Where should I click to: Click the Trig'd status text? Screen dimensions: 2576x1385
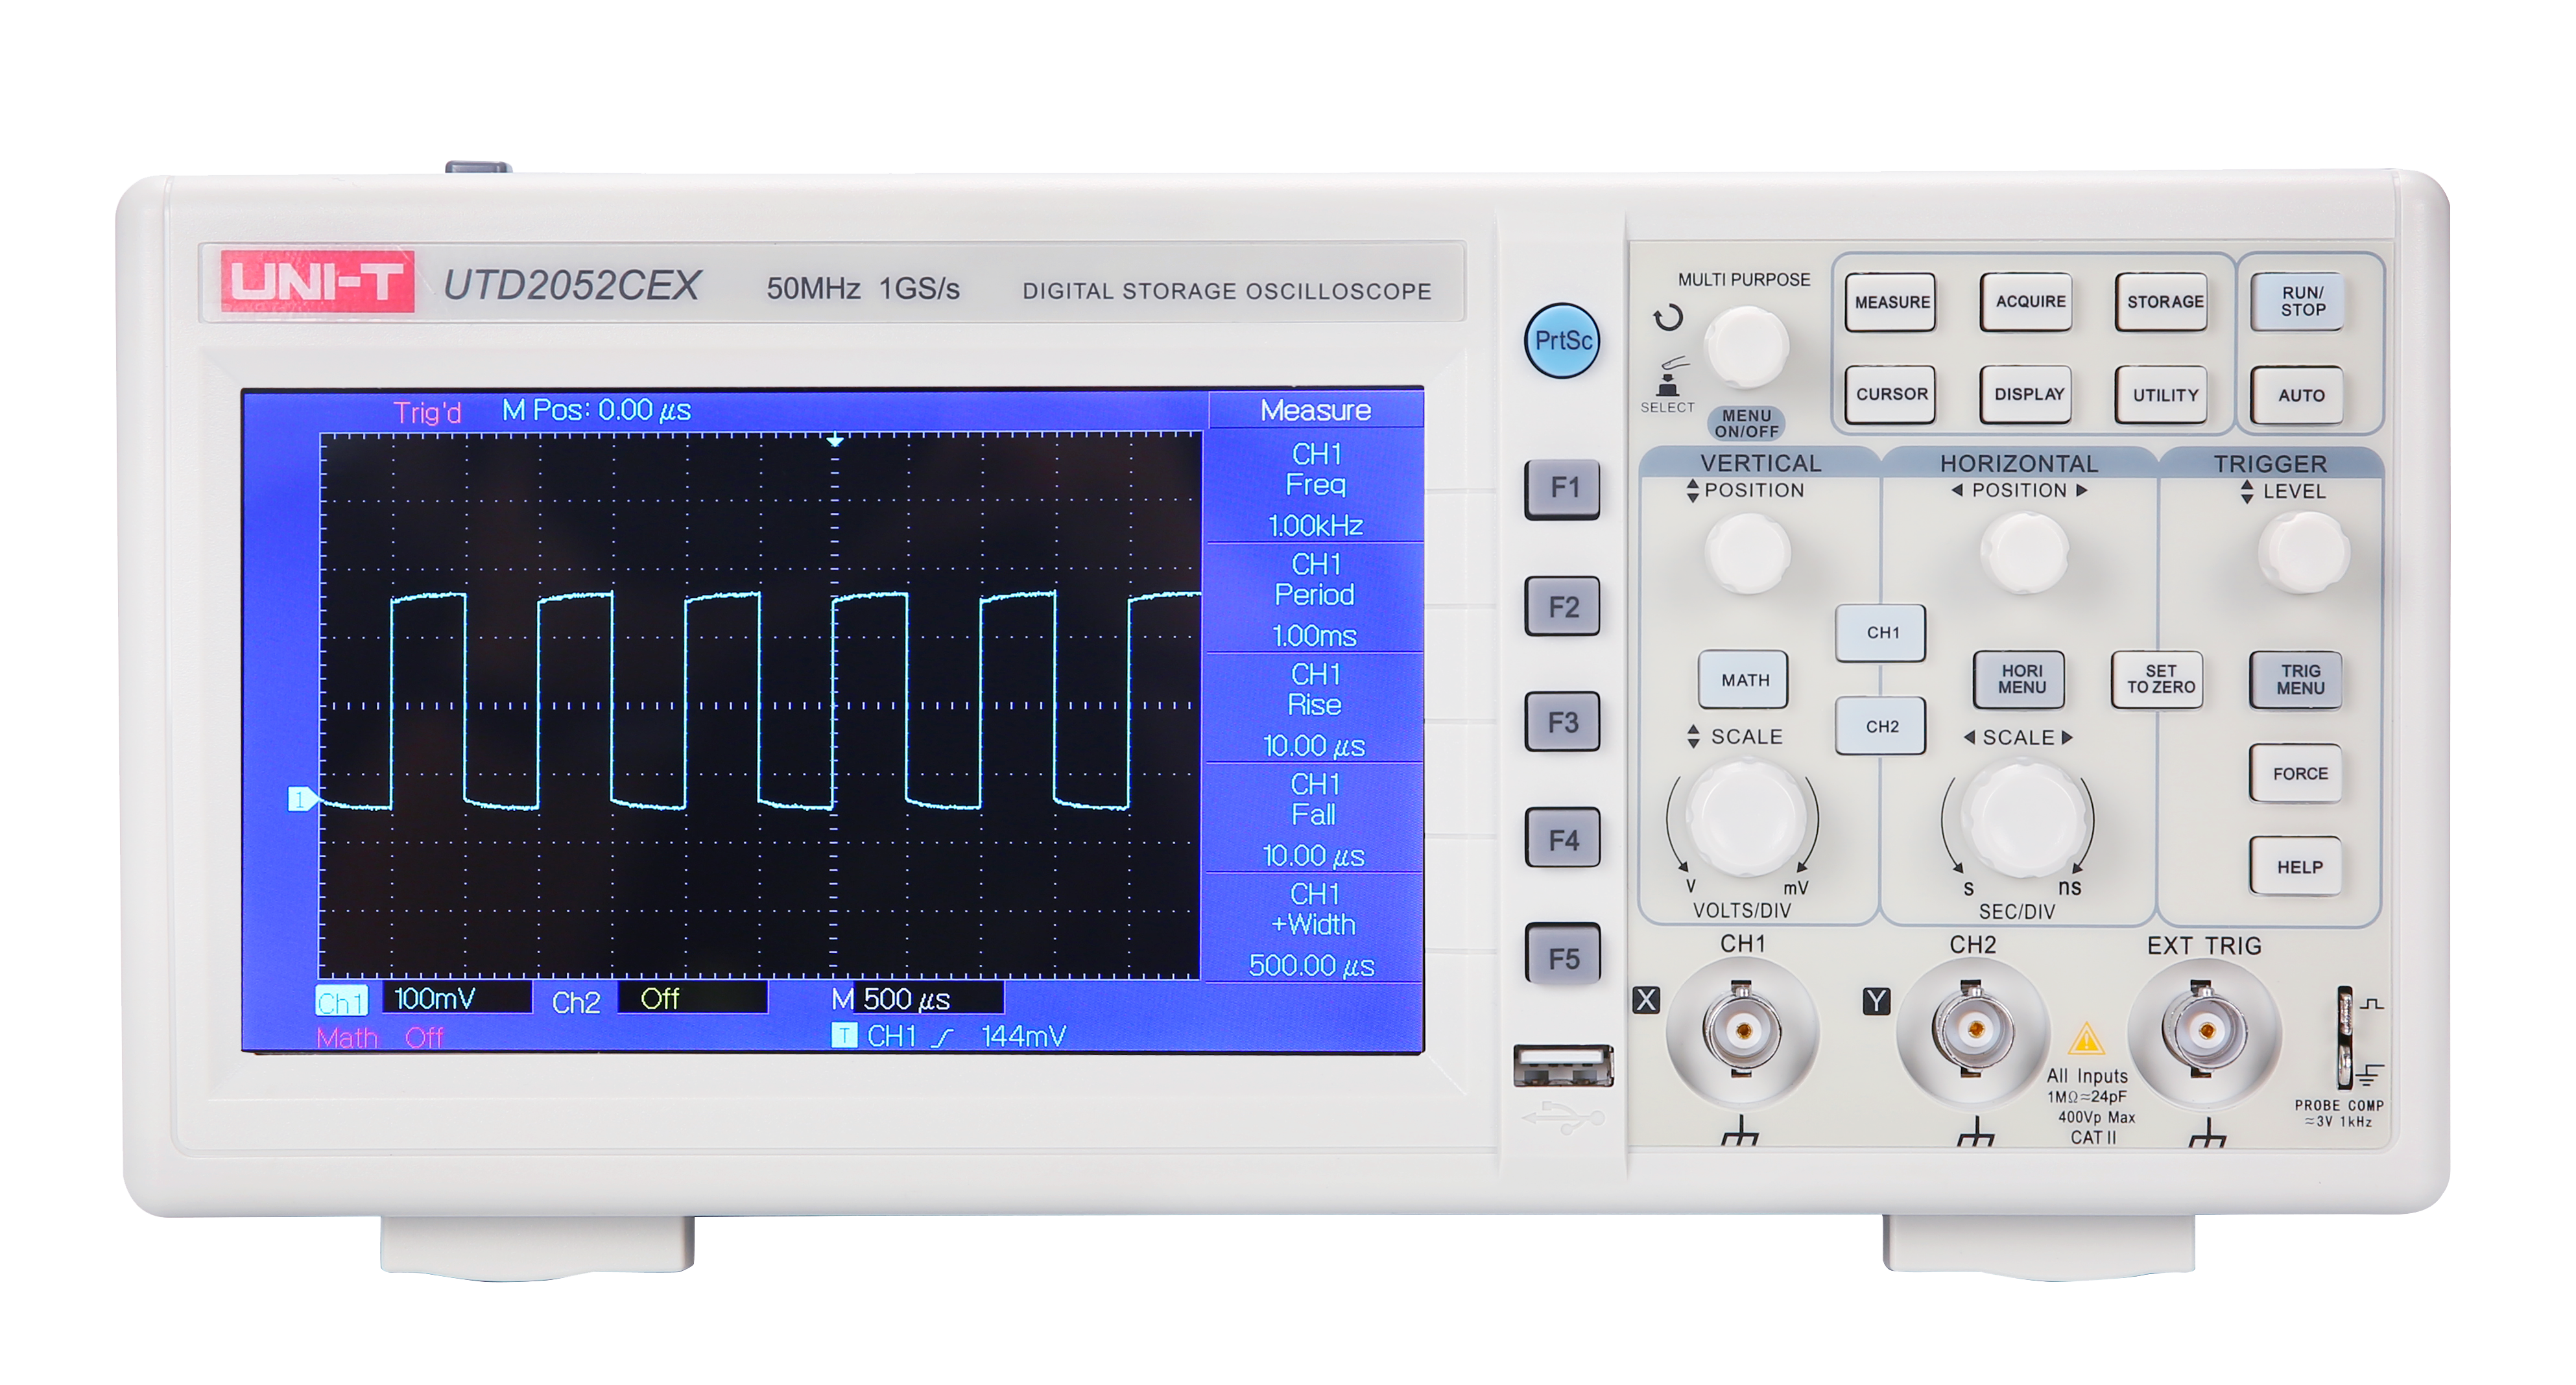pyautogui.click(x=427, y=412)
